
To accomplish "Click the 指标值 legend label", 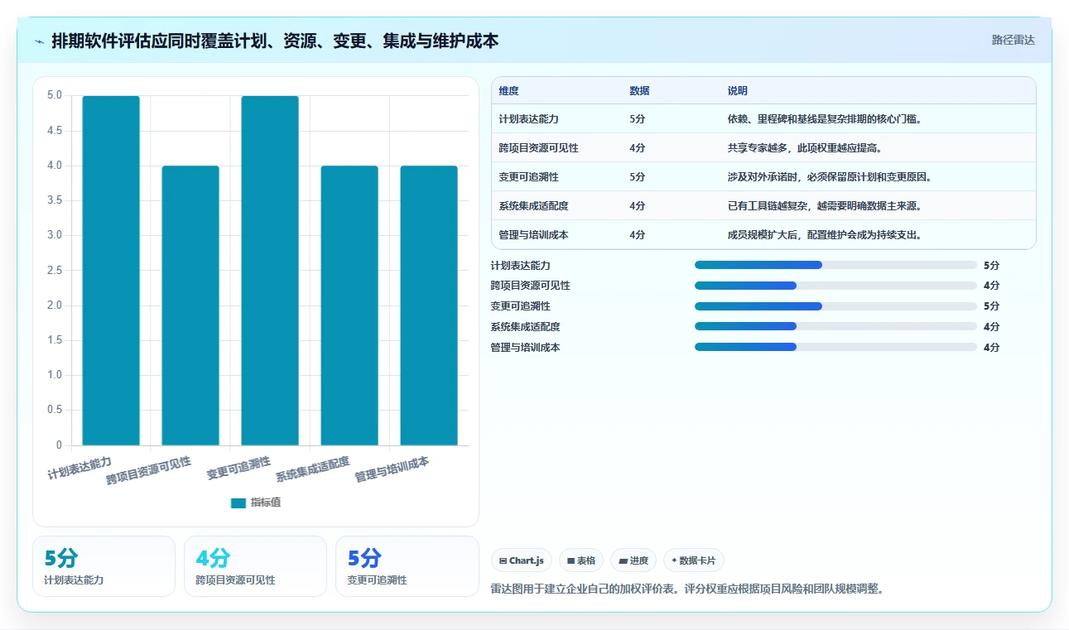I will (266, 503).
